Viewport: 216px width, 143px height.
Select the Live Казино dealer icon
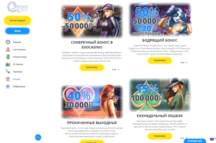[8, 49]
